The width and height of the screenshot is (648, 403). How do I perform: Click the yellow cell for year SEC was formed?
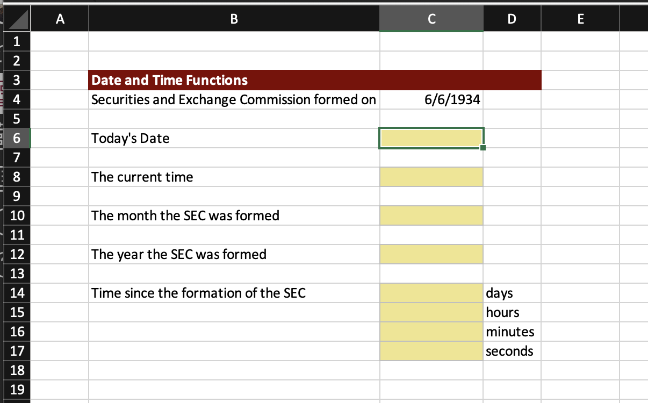pos(431,254)
